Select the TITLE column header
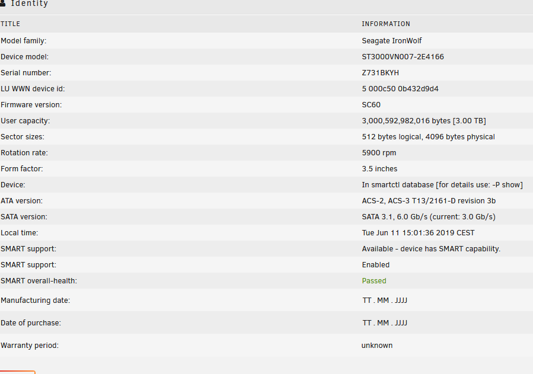Image resolution: width=533 pixels, height=374 pixels. coord(10,24)
